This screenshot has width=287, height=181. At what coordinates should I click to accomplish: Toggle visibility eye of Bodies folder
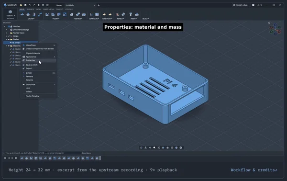pos(9,39)
